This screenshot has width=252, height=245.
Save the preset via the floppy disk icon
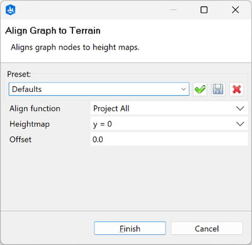tap(218, 89)
